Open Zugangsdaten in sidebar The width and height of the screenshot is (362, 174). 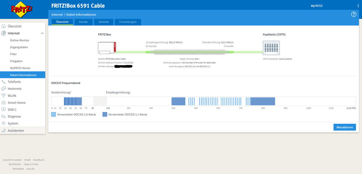[x=22, y=47]
